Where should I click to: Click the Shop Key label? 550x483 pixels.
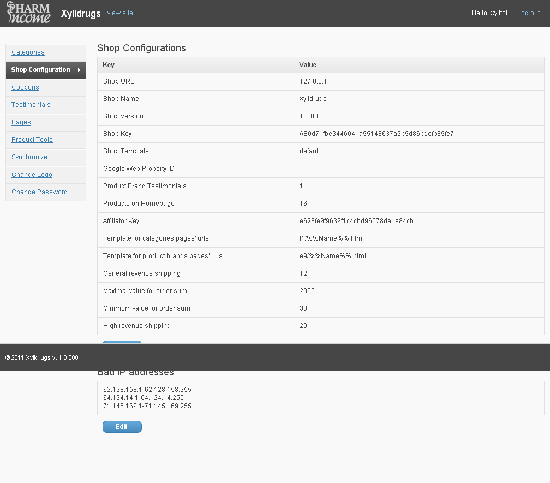point(117,134)
